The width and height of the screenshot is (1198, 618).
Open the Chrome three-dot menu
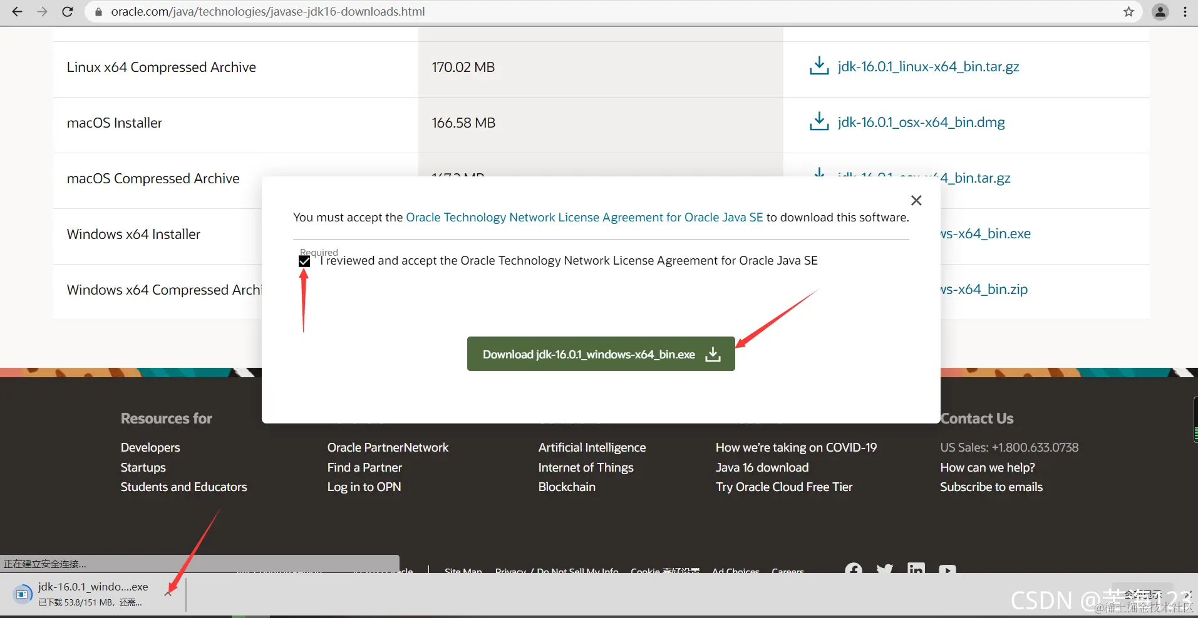pyautogui.click(x=1185, y=12)
